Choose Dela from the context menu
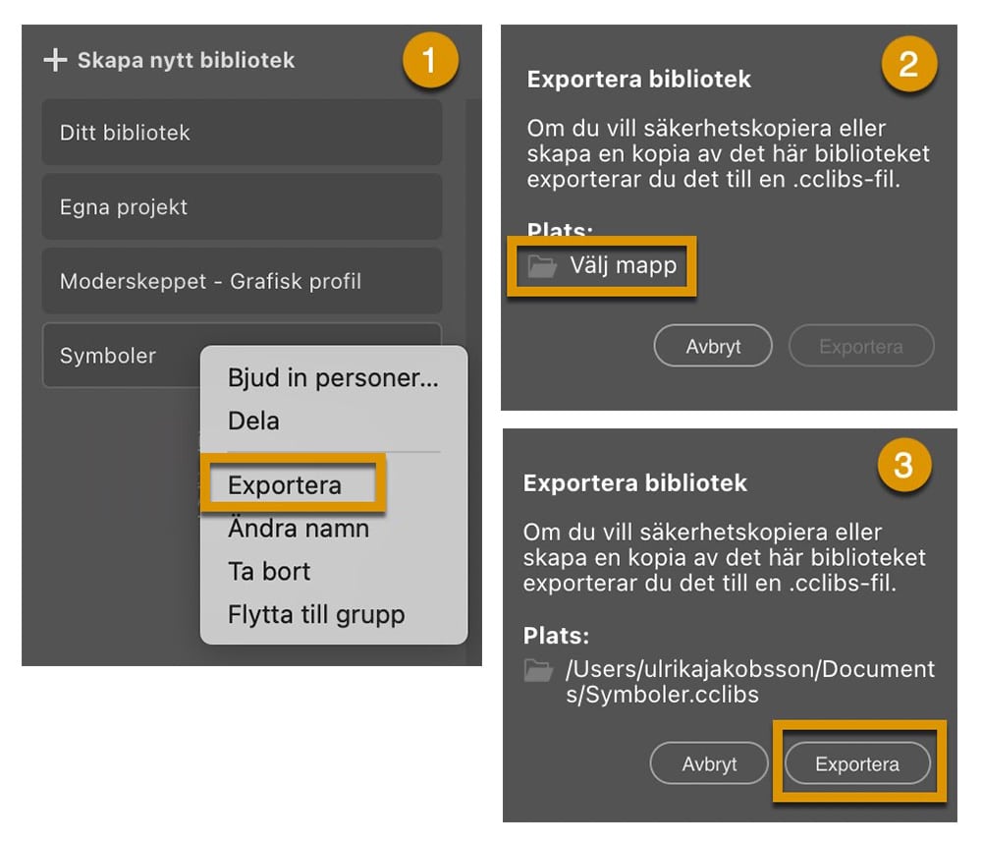 click(x=255, y=421)
